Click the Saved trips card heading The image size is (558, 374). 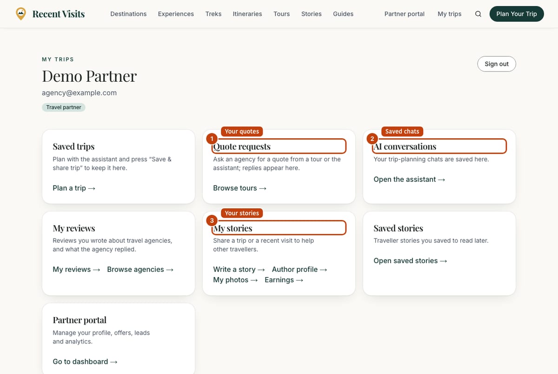73,147
